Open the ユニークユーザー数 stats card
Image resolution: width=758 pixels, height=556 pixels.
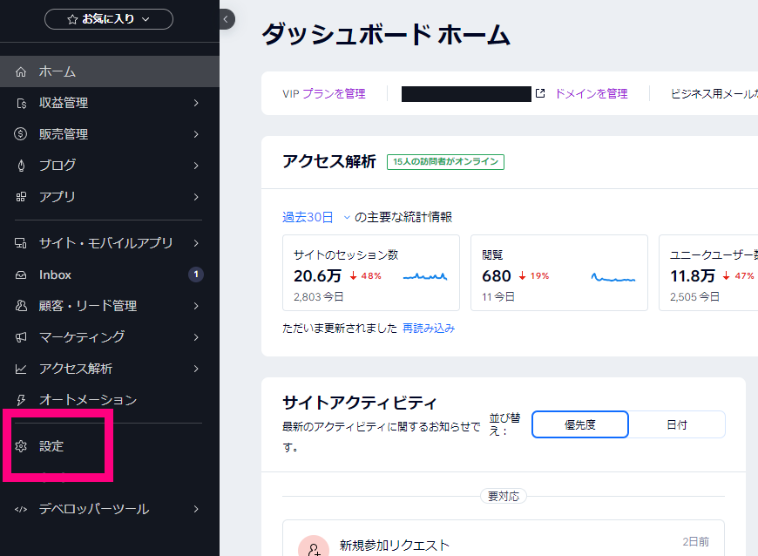coord(708,273)
